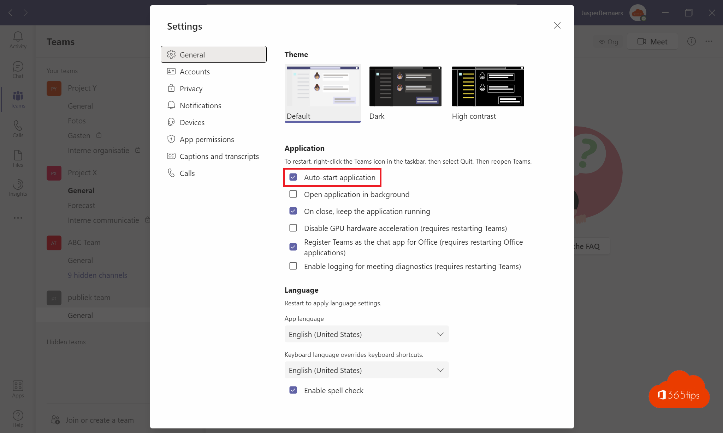
Task: Open the Forecast channel under Project X
Action: point(81,205)
